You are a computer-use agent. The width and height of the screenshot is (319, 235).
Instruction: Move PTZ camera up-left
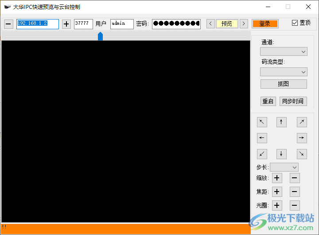click(262, 122)
